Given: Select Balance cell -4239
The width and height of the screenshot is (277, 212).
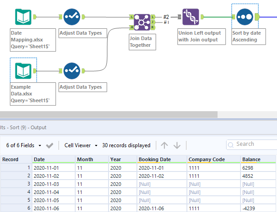Looking at the screenshot, I should pyautogui.click(x=258, y=208).
